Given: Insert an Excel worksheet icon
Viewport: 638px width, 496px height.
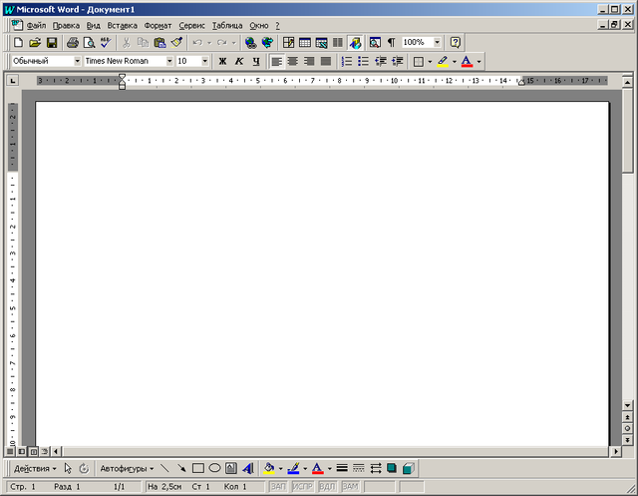Looking at the screenshot, I should pos(321,42).
